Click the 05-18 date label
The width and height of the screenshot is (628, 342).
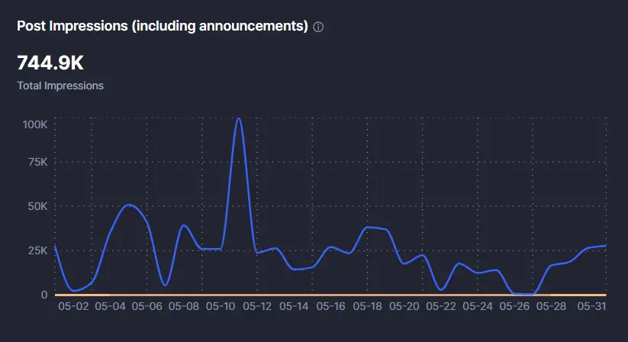[367, 306]
